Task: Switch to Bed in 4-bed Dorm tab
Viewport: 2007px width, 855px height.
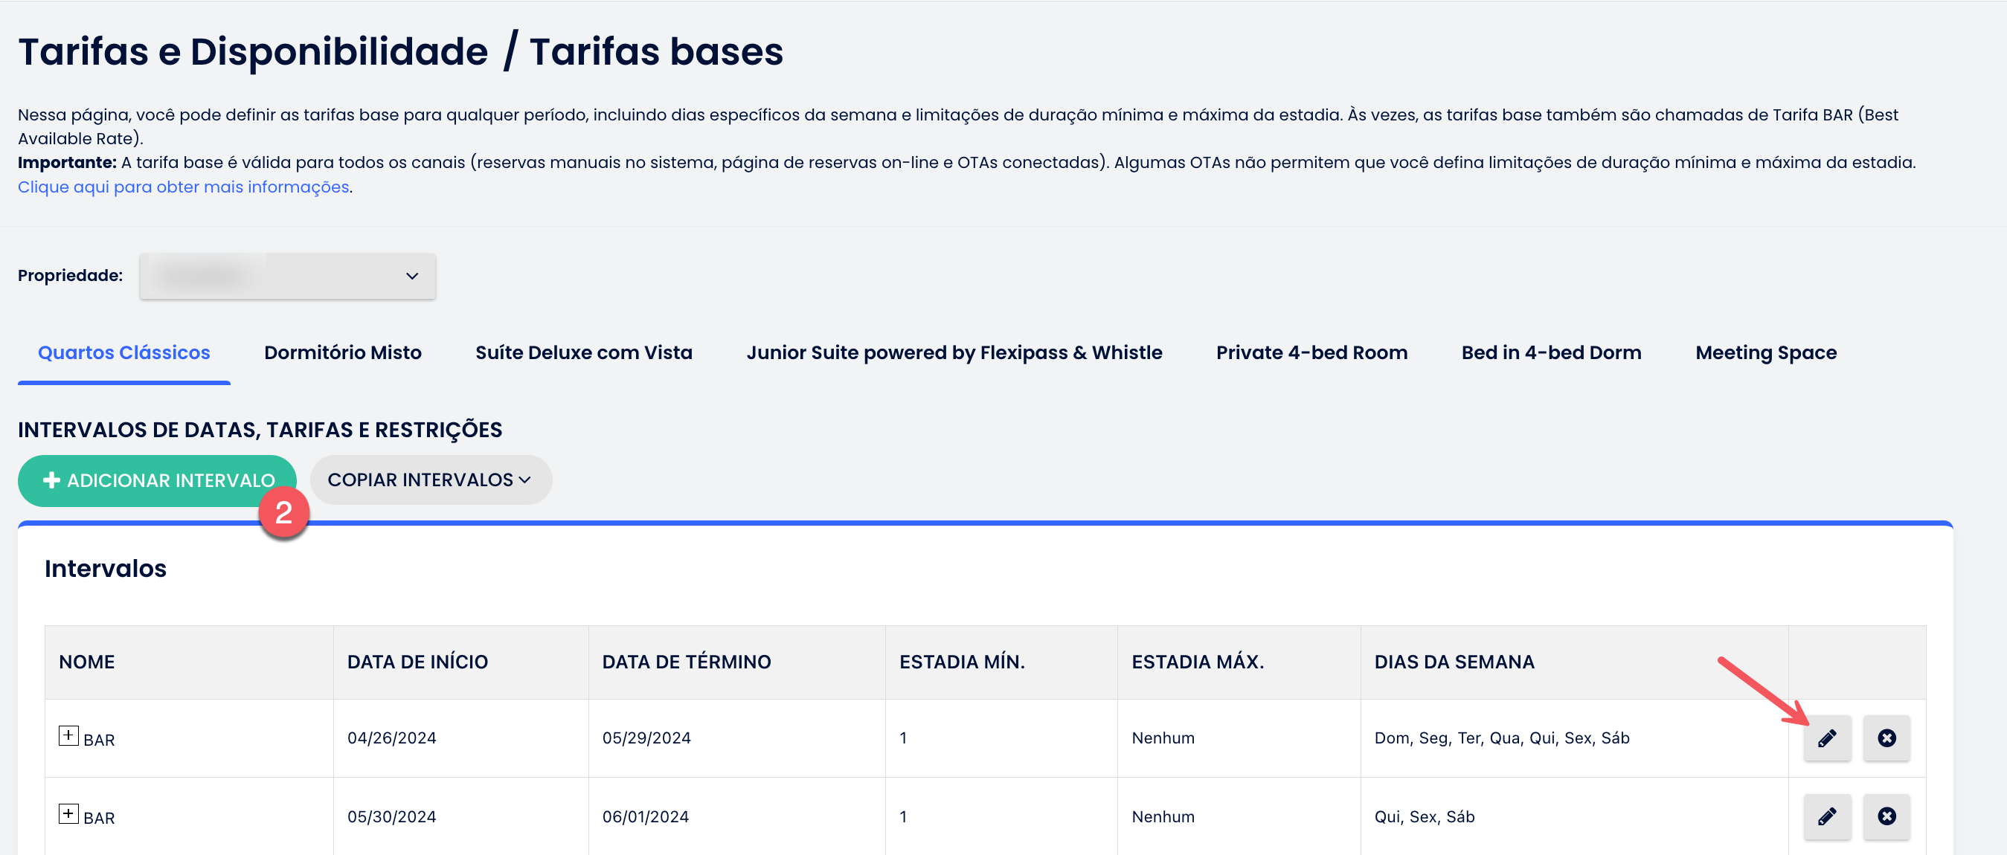Action: pyautogui.click(x=1550, y=352)
